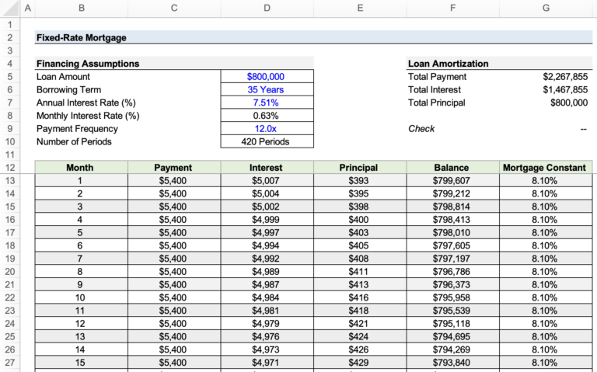Select the 420 Periods cell
The height and width of the screenshot is (372, 597).
click(267, 141)
